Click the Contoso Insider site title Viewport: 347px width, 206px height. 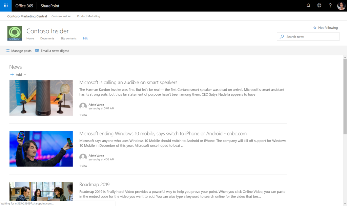click(47, 31)
